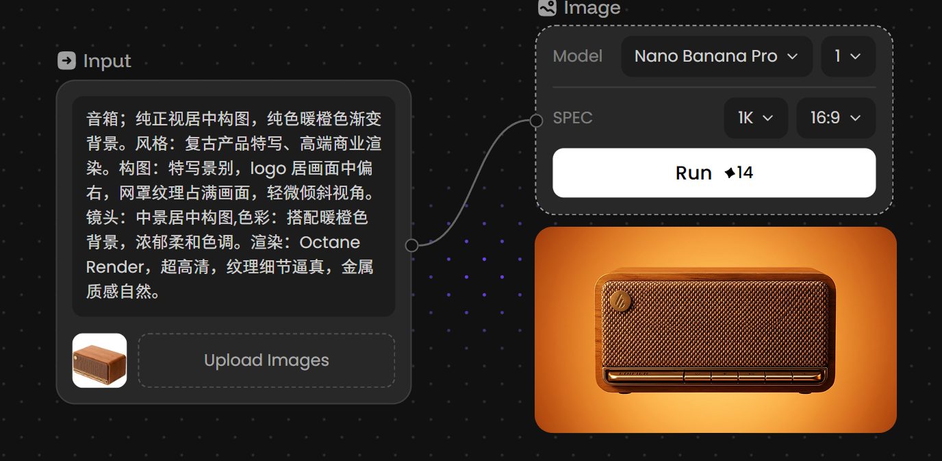Click into the Chinese prompt text field
Viewport: 942px width, 461px height.
click(x=233, y=205)
